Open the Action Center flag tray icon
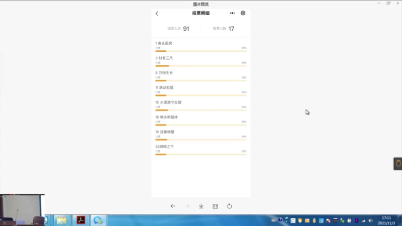The image size is (402, 226). point(329,220)
